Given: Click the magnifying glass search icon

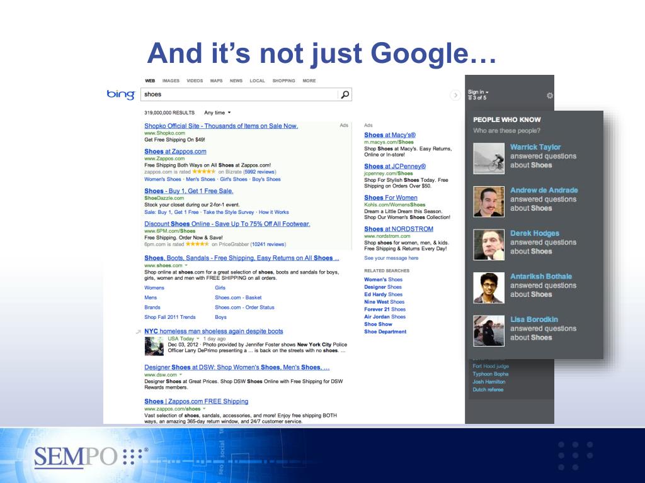Looking at the screenshot, I should [345, 94].
